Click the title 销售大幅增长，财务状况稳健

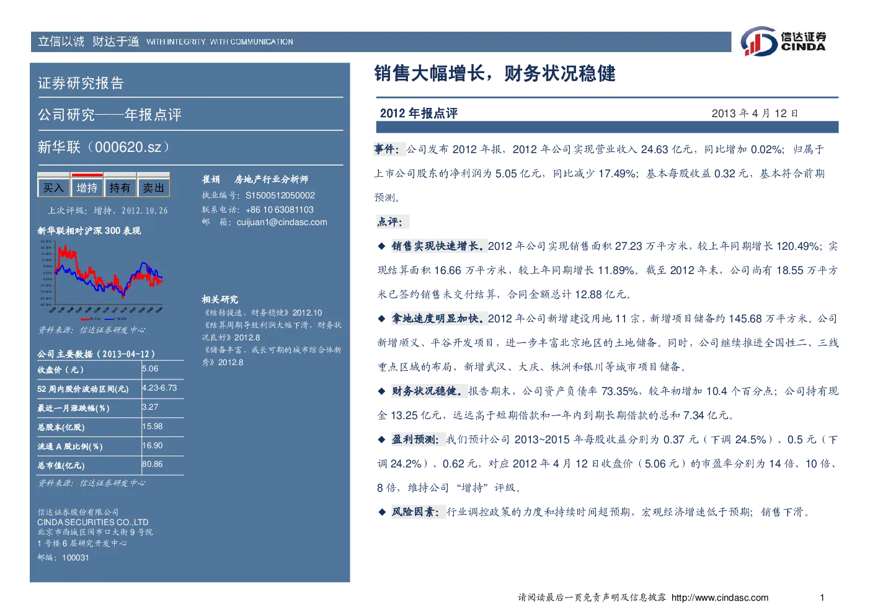pos(495,73)
